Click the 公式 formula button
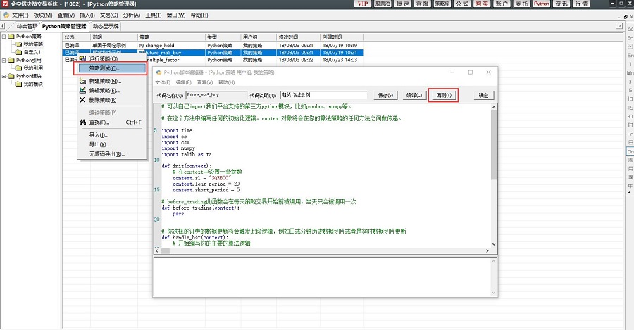Image resolution: width=634 pixels, height=330 pixels. coord(462,4)
